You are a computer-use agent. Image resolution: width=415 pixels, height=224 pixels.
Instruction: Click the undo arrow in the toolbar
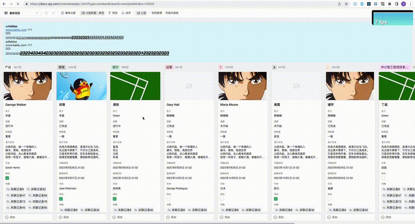point(46,13)
